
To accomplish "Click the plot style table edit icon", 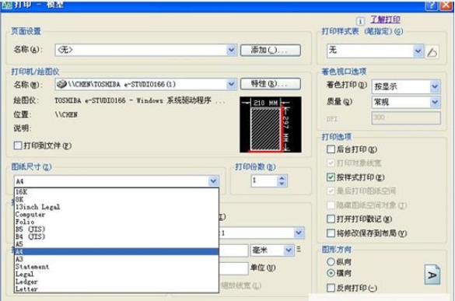I will coord(432,52).
